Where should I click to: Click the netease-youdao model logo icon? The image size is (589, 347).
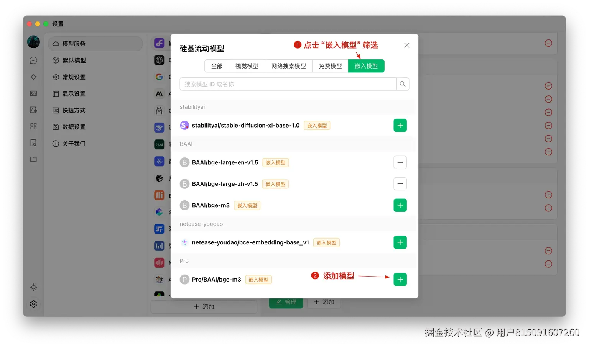tap(184, 242)
